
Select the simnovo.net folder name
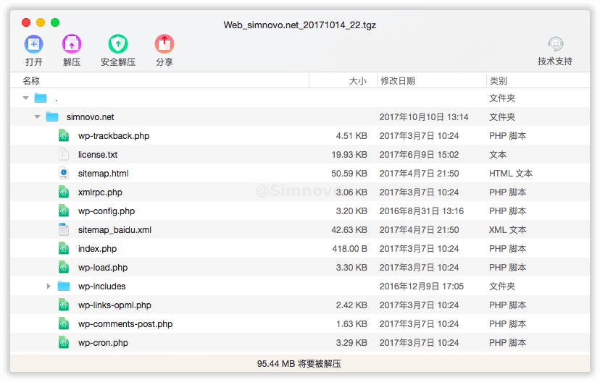coord(91,117)
